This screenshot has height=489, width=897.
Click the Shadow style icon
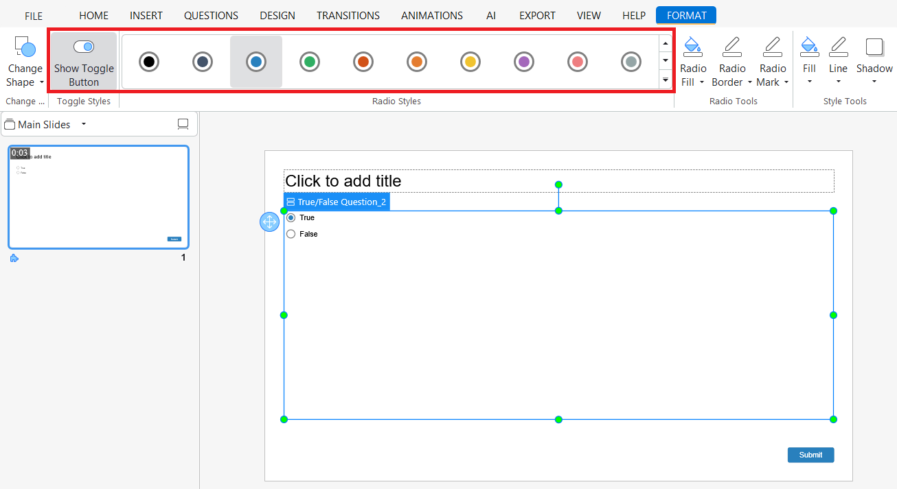tap(874, 47)
